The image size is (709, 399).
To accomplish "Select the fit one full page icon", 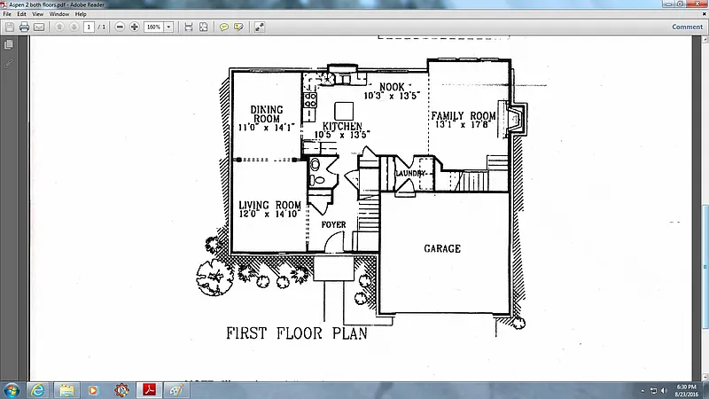I will (203, 27).
